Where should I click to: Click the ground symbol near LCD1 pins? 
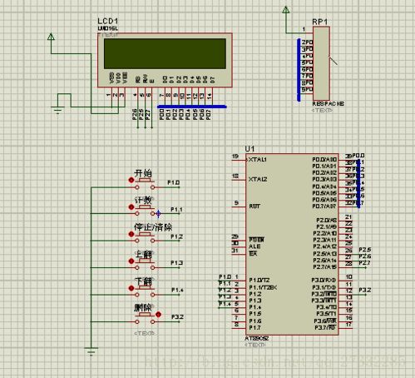57,110
